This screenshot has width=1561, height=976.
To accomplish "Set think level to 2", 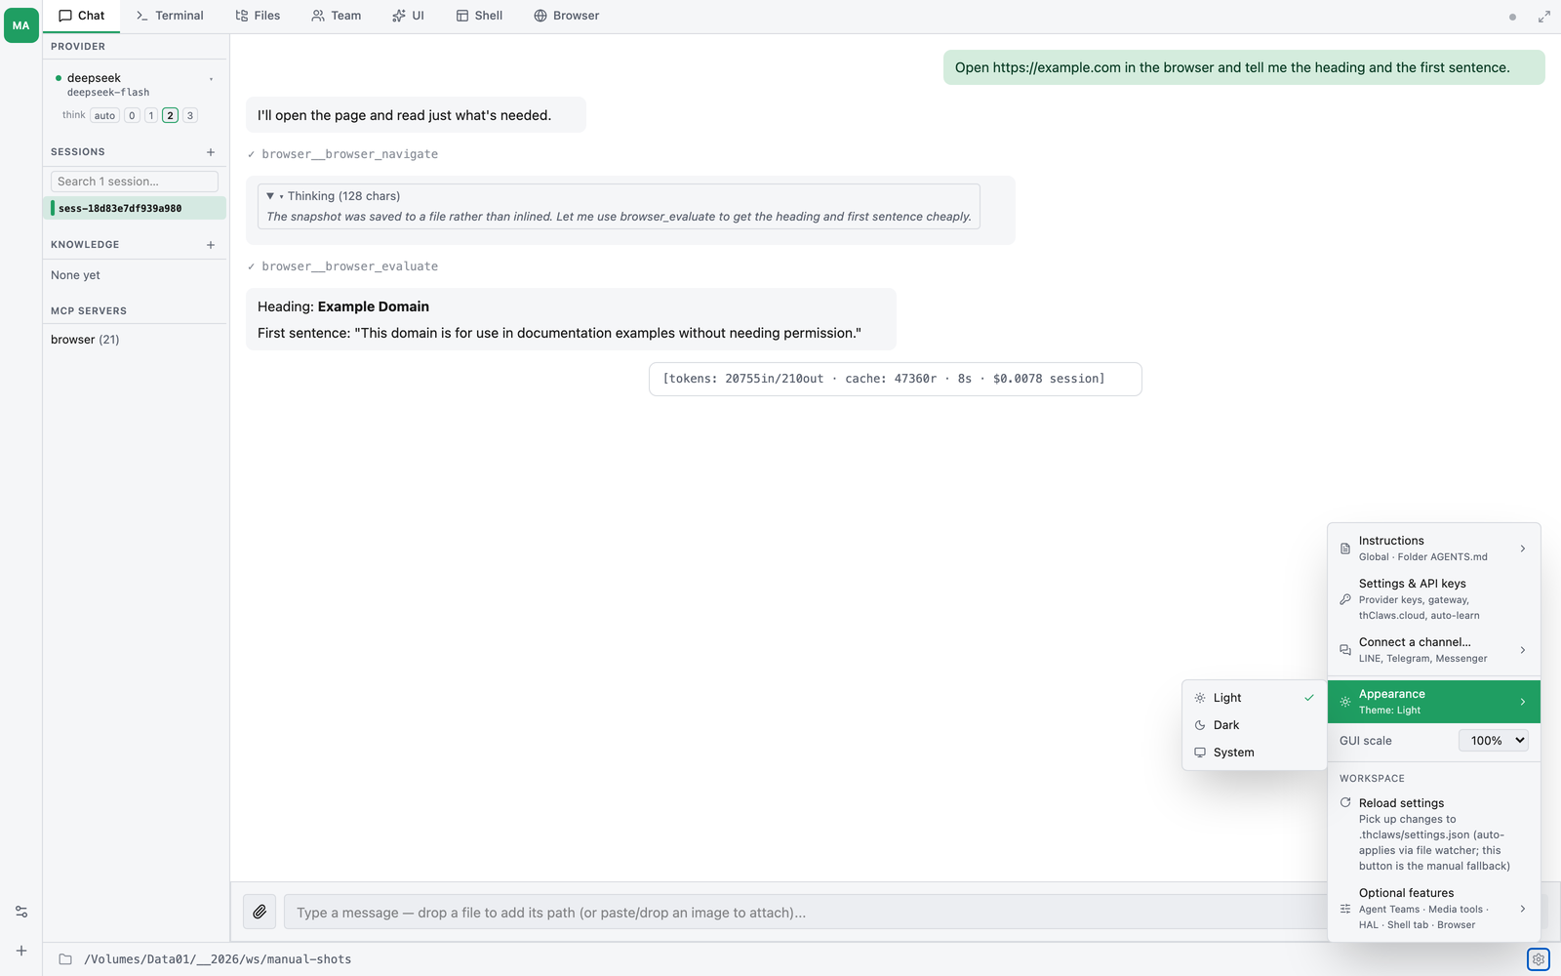I will coord(170,115).
